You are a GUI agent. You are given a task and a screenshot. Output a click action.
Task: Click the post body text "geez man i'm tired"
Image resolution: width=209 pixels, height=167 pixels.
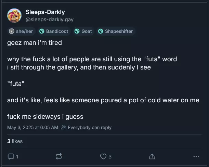(34, 43)
